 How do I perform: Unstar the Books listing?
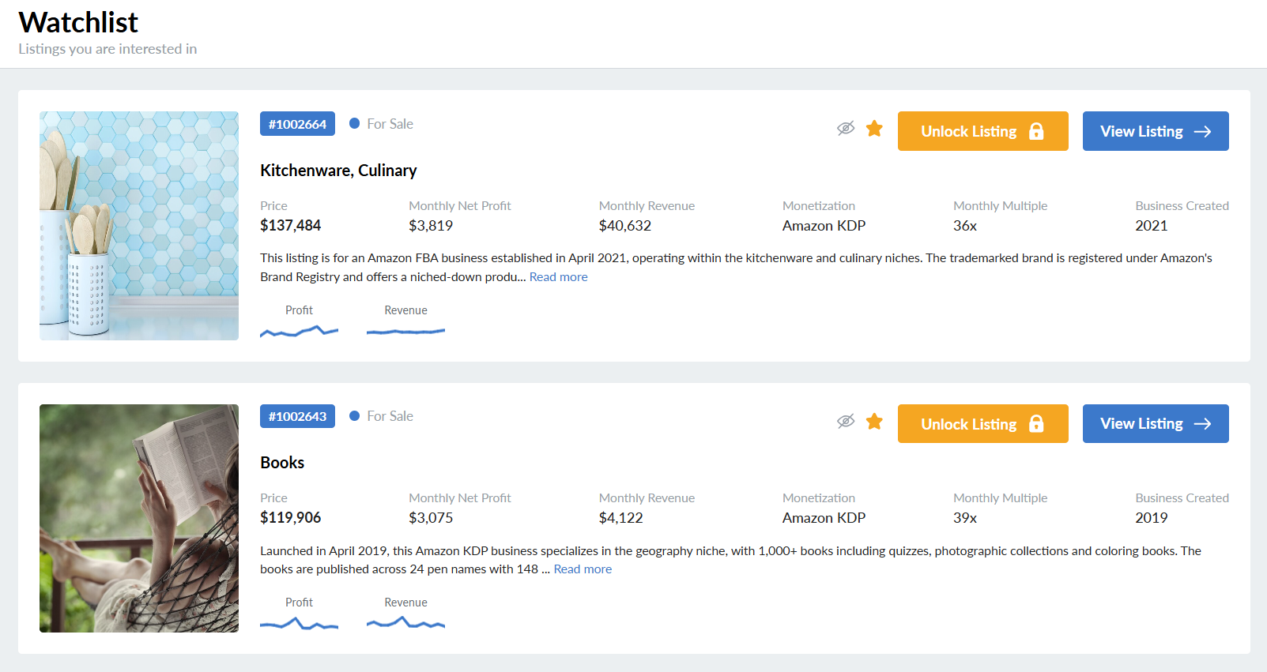pos(874,422)
